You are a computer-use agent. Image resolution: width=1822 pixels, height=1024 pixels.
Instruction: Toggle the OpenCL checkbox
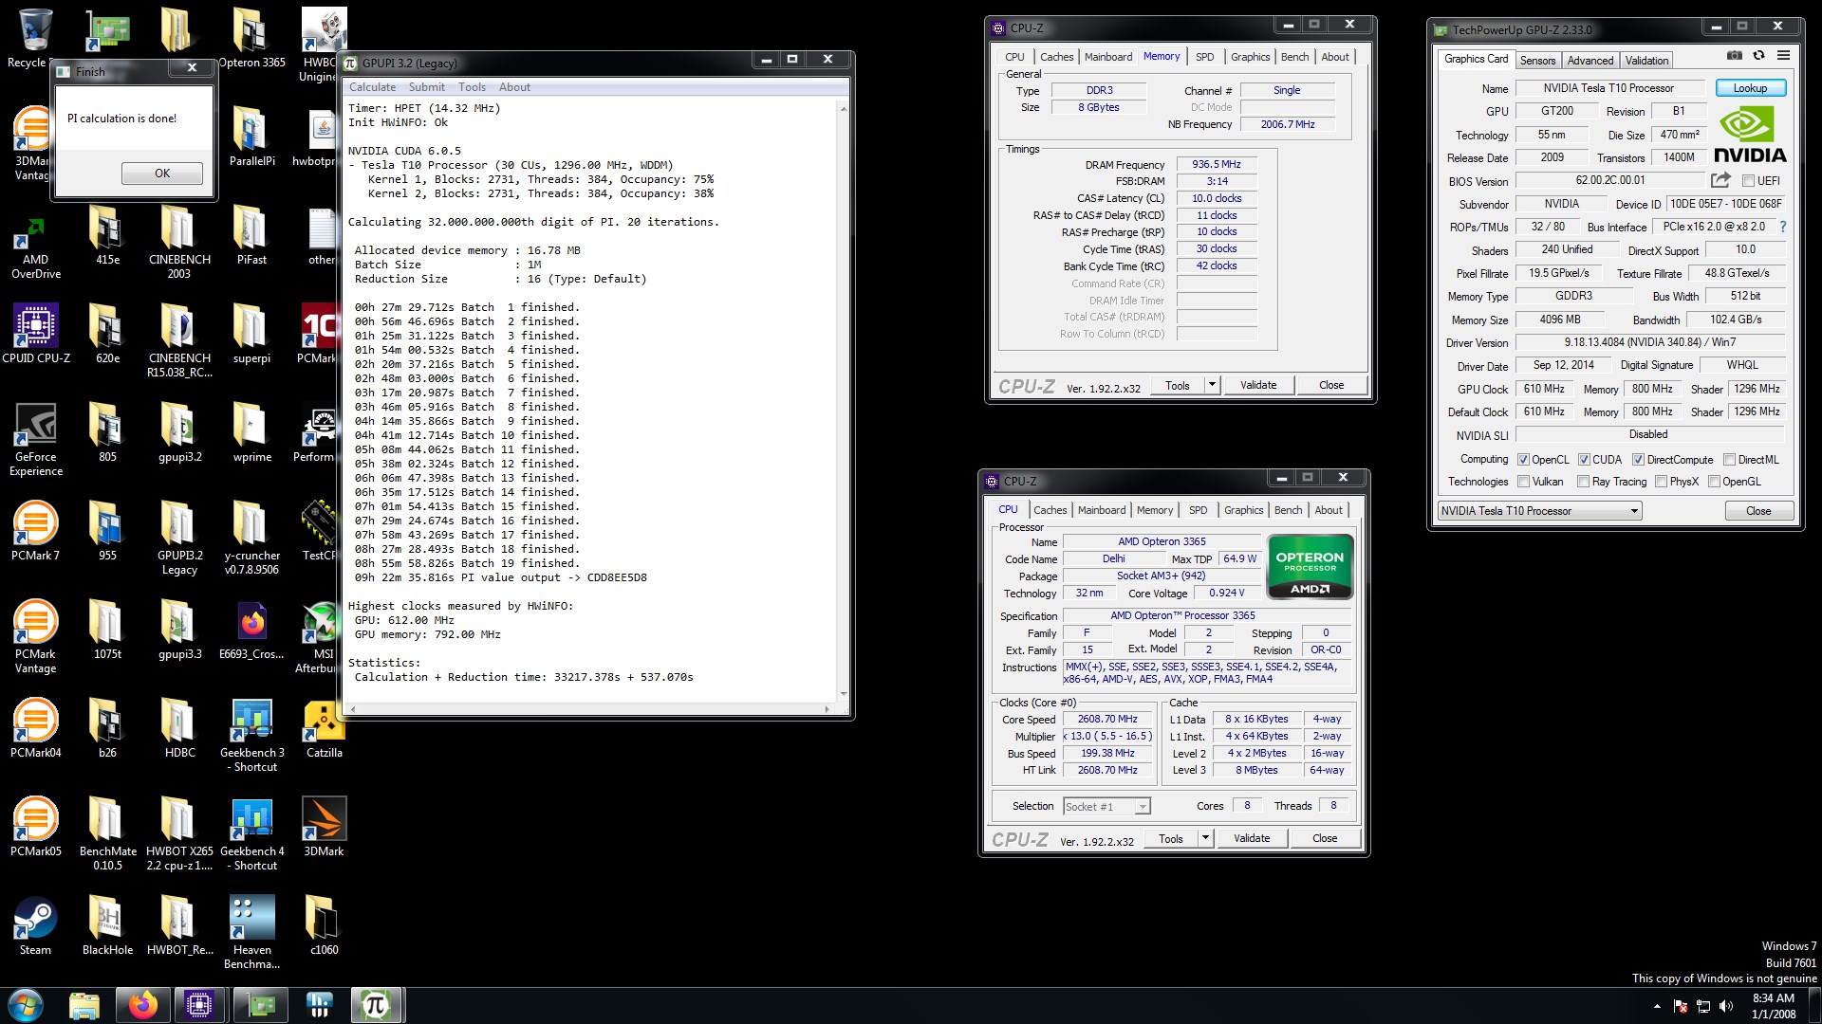1523,460
